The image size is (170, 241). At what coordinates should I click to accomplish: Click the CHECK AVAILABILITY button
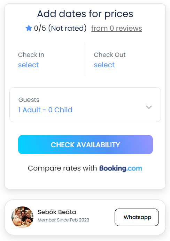coord(85,145)
